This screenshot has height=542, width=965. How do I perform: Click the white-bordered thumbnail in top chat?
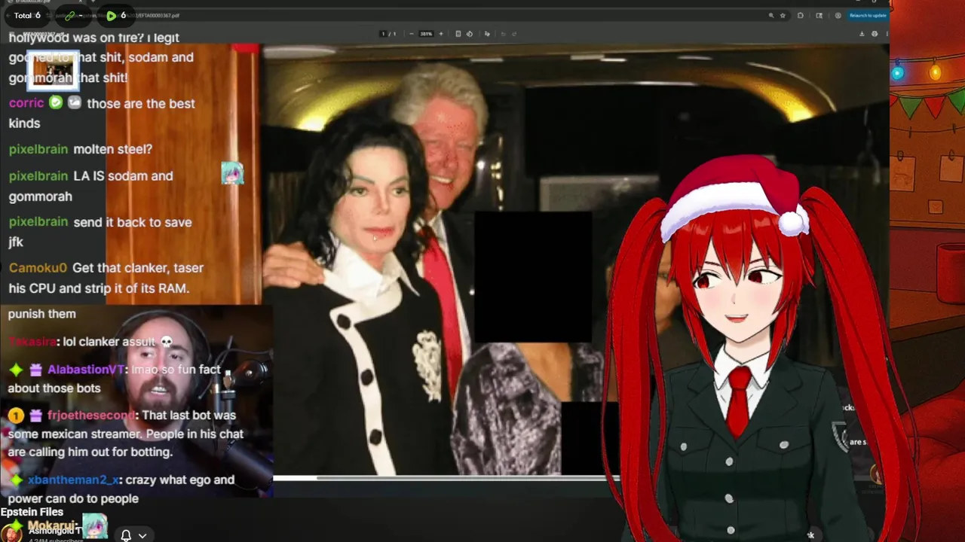pyautogui.click(x=54, y=69)
